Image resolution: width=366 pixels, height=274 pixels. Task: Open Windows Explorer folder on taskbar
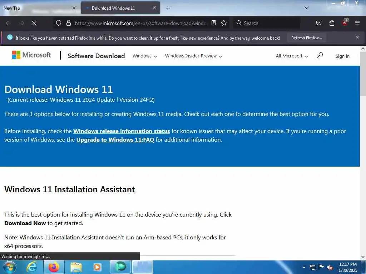(x=76, y=267)
